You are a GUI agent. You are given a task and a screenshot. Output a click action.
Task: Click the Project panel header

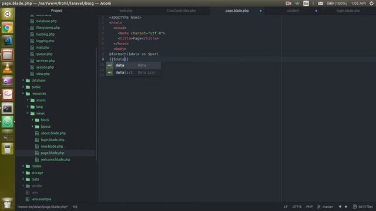[x=56, y=11]
